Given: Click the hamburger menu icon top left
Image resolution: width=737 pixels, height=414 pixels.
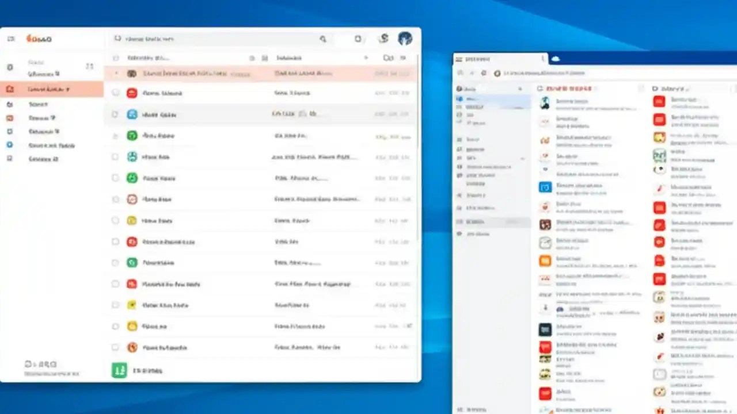Looking at the screenshot, I should [x=10, y=39].
